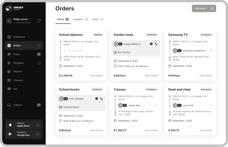Click the plus icon beside Orders in sidebar
Screen dimensions: 228x147
(39, 45)
